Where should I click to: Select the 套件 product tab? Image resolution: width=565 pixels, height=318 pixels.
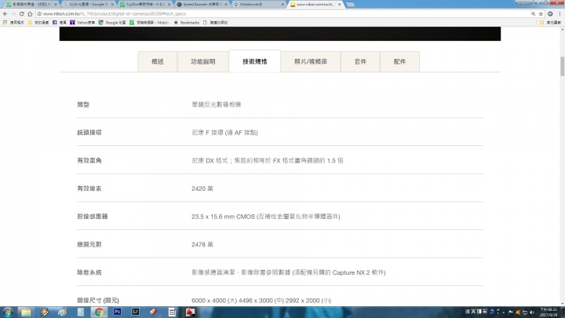point(360,62)
